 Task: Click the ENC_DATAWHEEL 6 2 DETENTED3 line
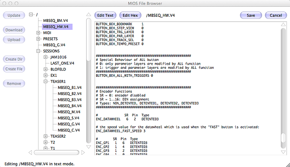[127, 119]
